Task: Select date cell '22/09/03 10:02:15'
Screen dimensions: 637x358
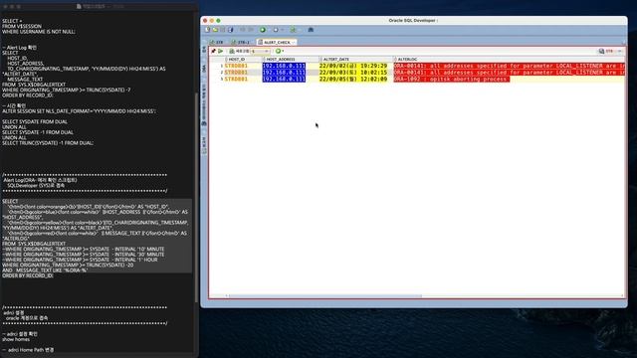Action: (x=353, y=73)
